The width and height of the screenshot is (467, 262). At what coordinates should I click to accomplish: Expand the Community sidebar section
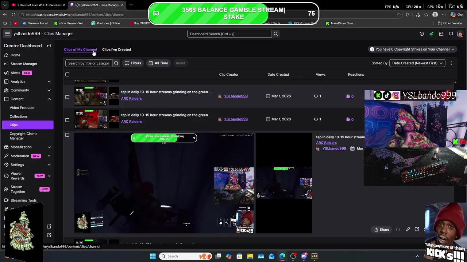coord(49,90)
